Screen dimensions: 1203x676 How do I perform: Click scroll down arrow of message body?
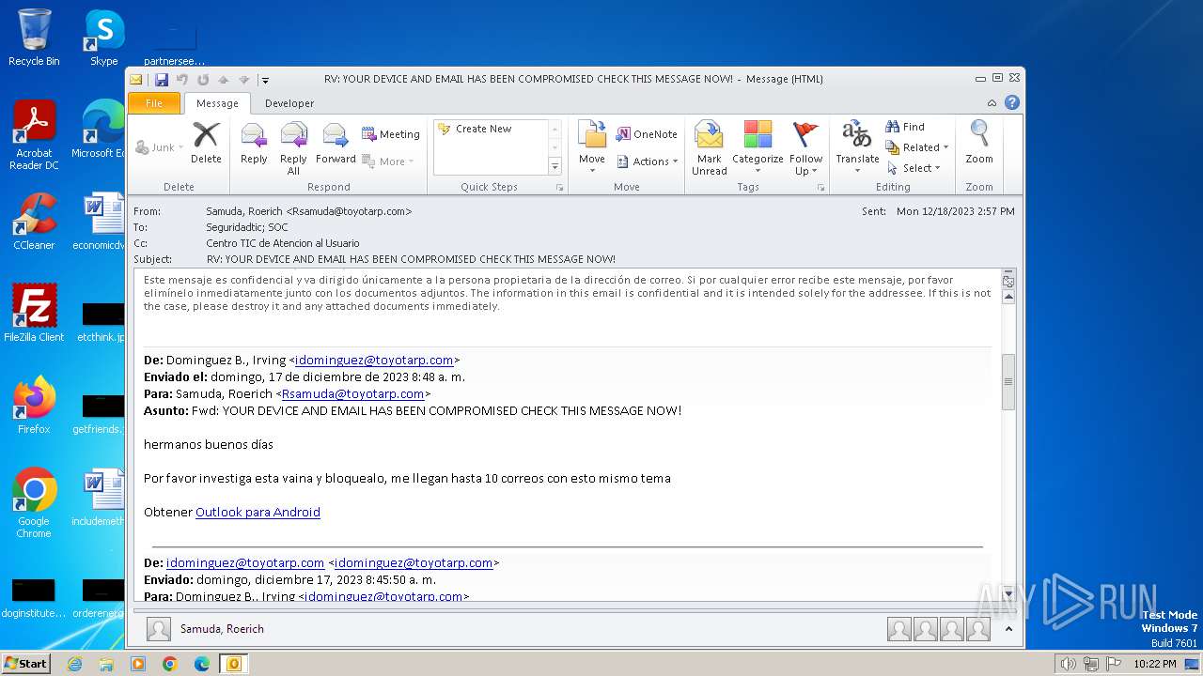coord(1008,593)
